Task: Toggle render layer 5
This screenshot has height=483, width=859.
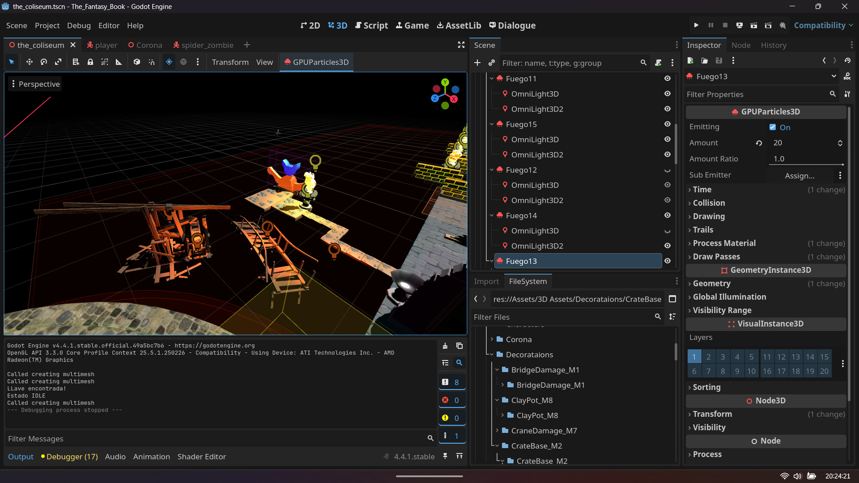Action: pyautogui.click(x=751, y=356)
